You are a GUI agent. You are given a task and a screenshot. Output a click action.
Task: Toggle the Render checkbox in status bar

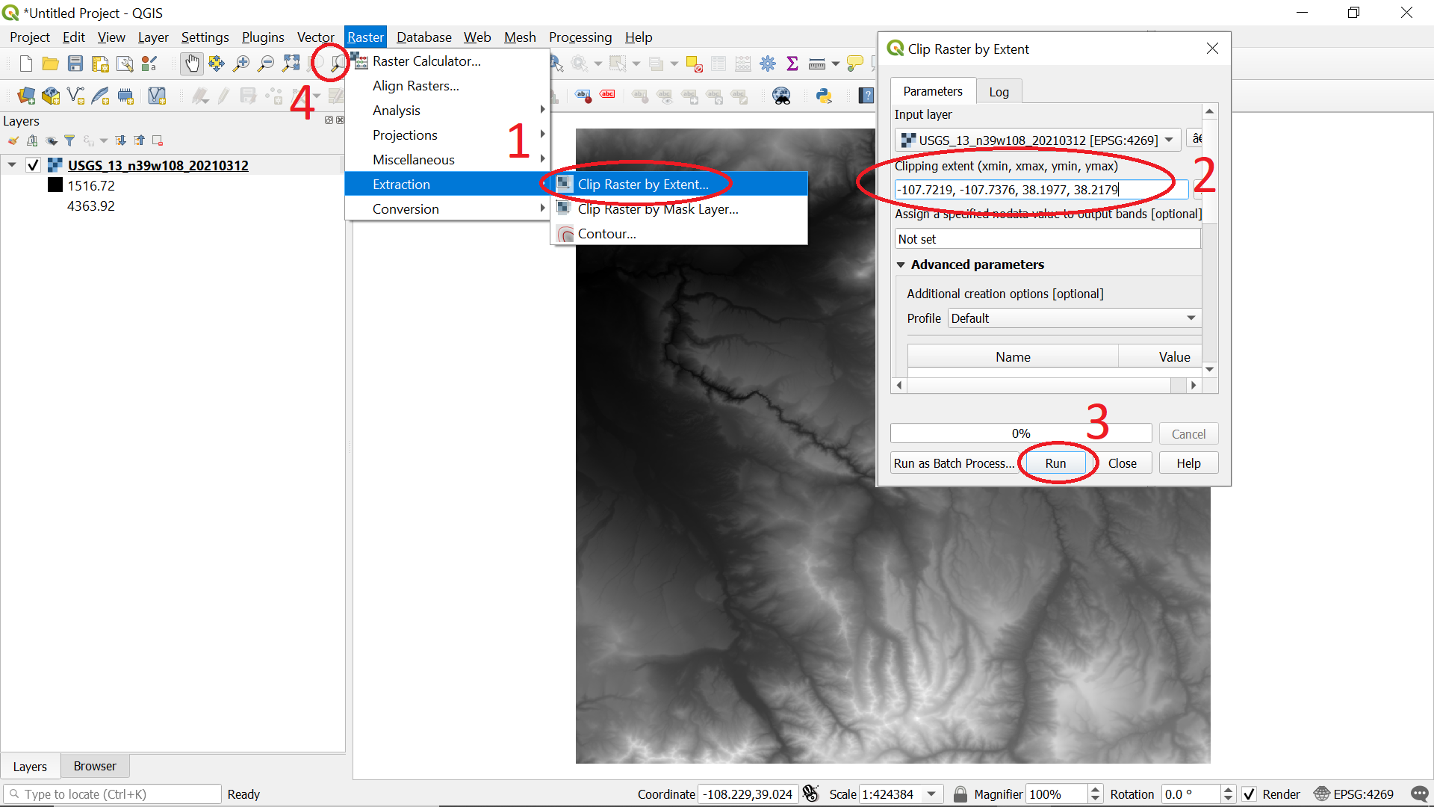pyautogui.click(x=1249, y=794)
